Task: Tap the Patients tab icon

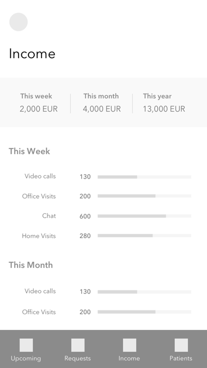Action: [181, 345]
